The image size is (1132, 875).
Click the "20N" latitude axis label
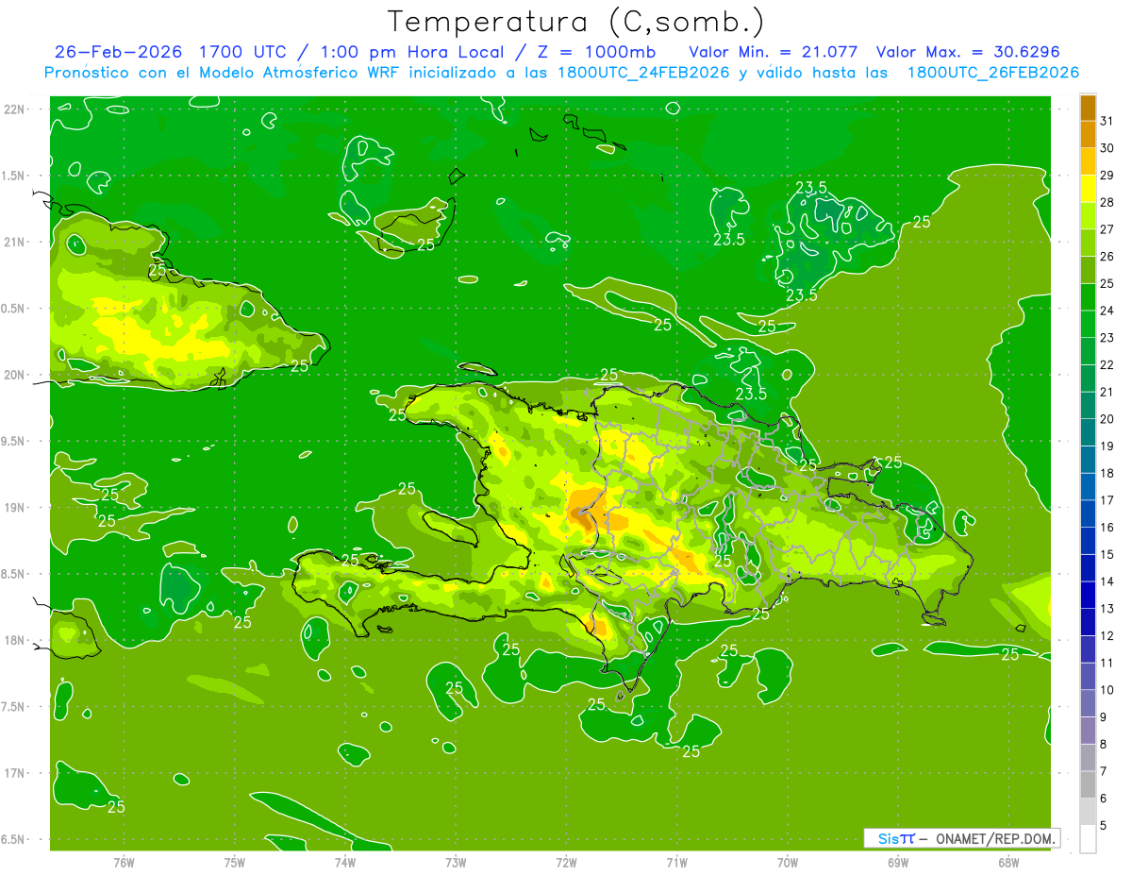(14, 375)
